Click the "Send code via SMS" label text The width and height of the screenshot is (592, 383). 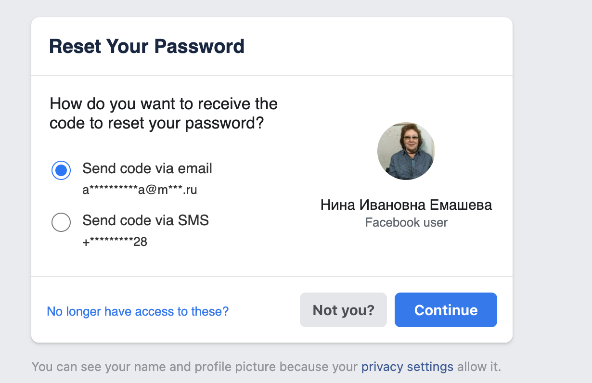pos(145,220)
